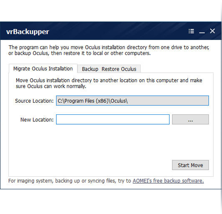Click blank panel area below New Location

click(88, 145)
